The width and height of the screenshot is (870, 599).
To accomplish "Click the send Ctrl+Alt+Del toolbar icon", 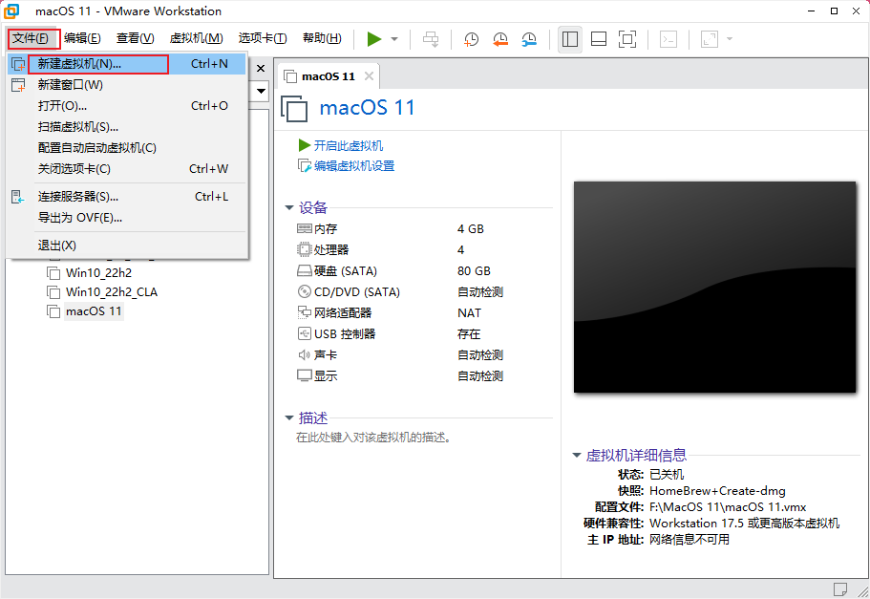I will coord(431,39).
